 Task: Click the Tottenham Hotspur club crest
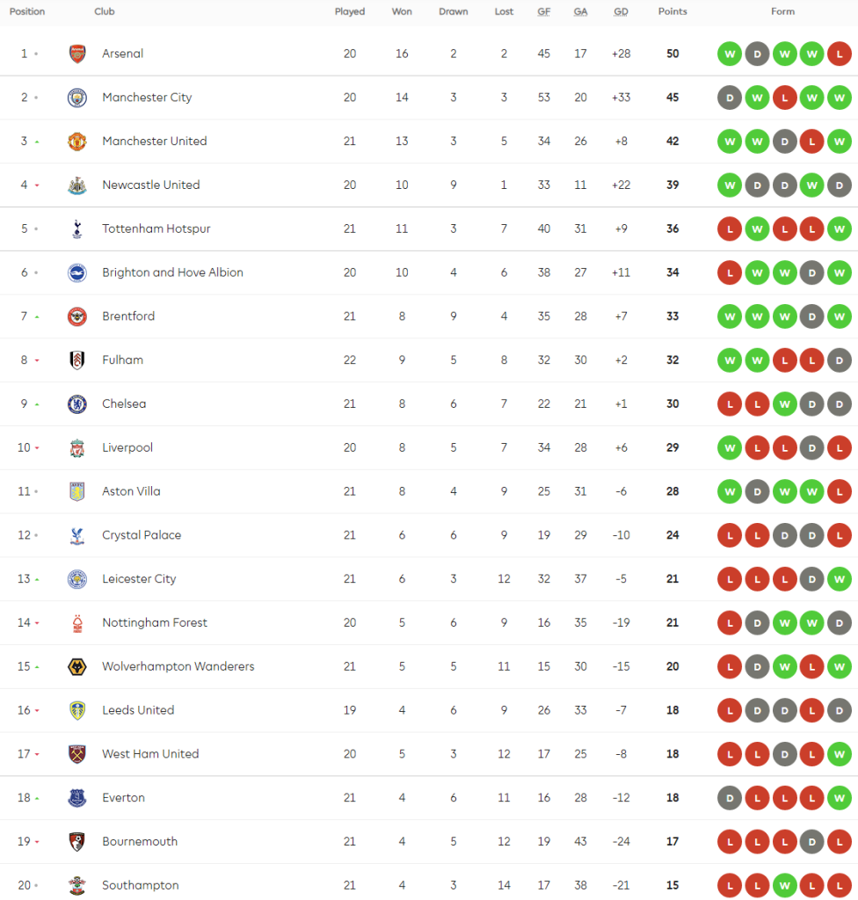pyautogui.click(x=77, y=229)
